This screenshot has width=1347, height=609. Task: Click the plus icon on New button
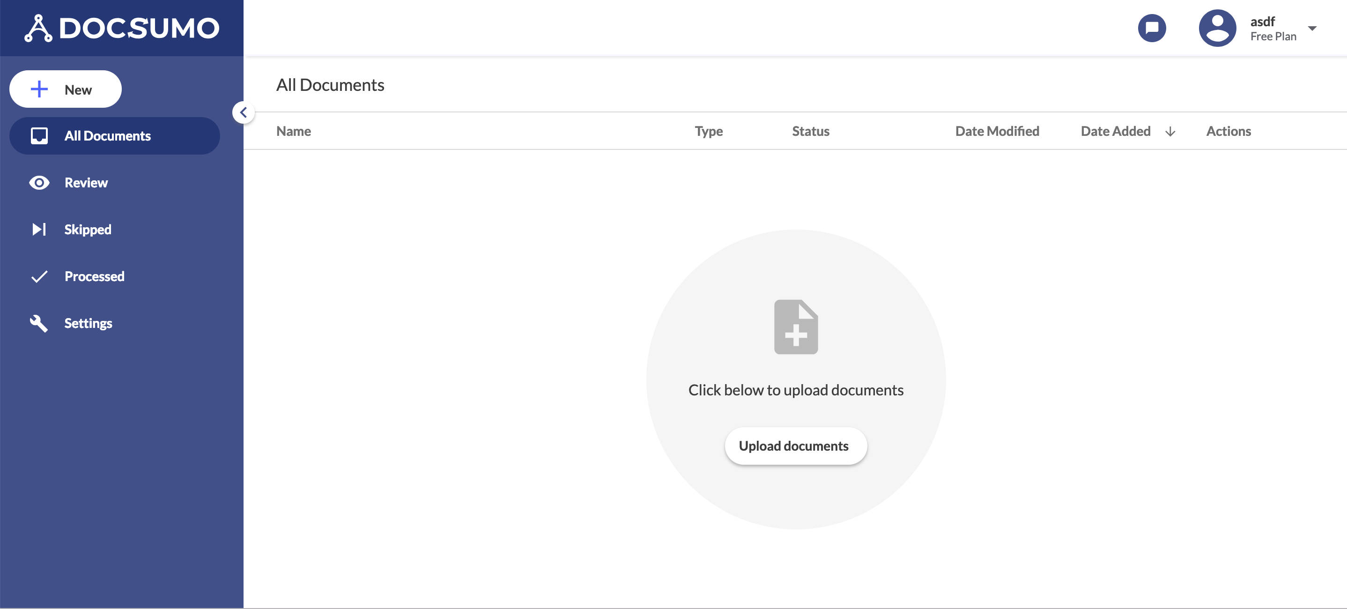tap(39, 89)
